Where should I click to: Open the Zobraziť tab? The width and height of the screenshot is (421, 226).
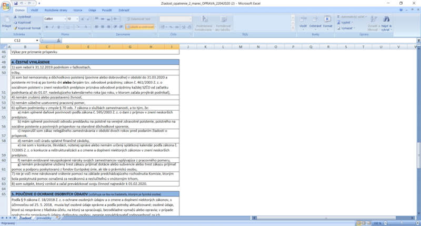click(x=124, y=10)
